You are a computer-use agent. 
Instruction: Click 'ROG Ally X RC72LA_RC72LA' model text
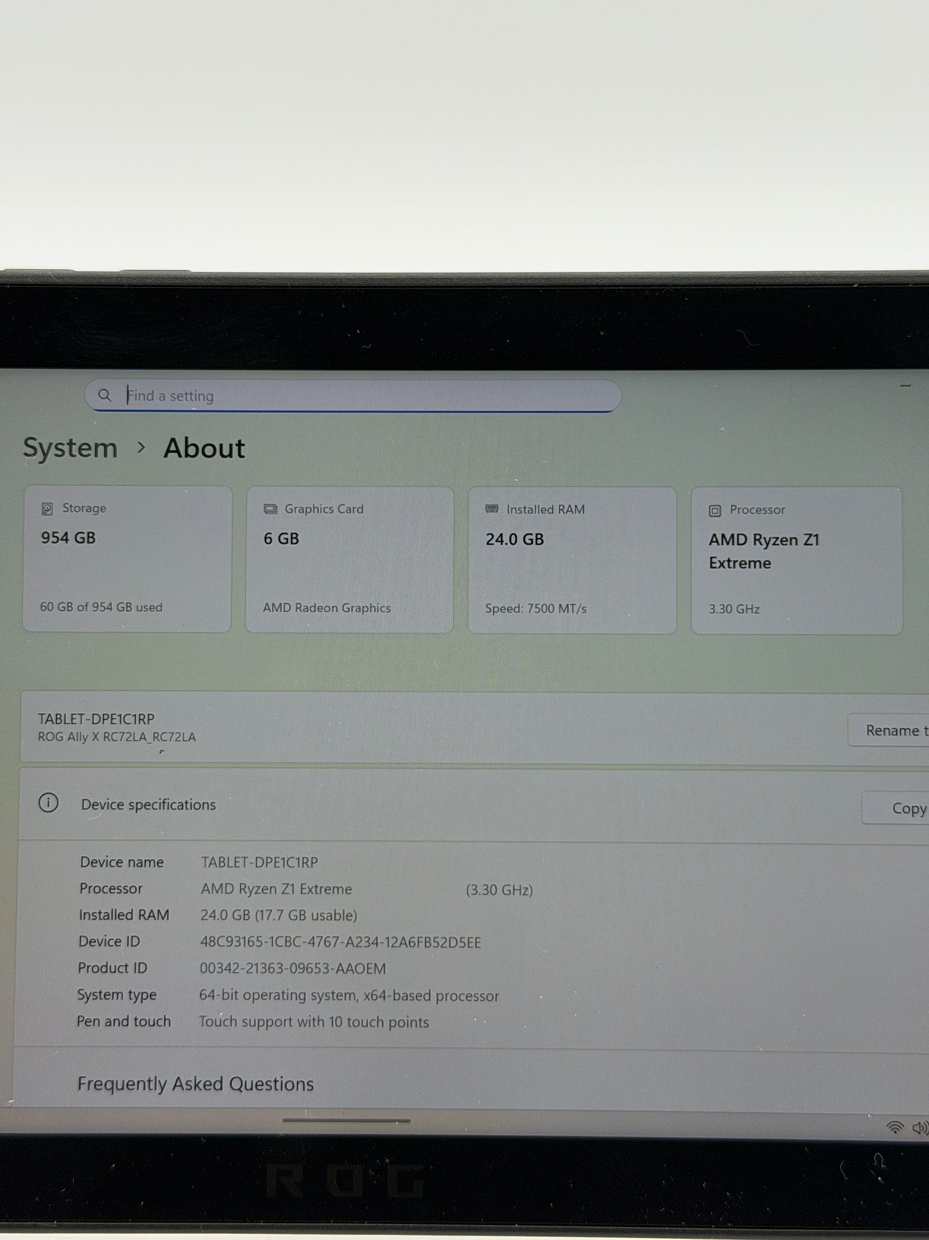click(x=117, y=737)
